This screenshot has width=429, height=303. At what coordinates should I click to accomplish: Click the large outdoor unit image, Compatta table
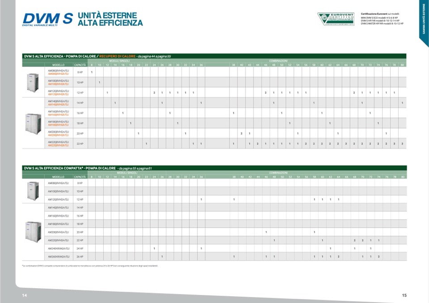tap(33, 231)
